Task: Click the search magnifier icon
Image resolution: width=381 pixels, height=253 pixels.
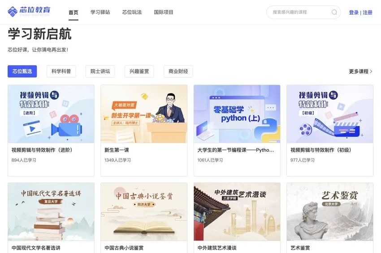Action: (334, 12)
